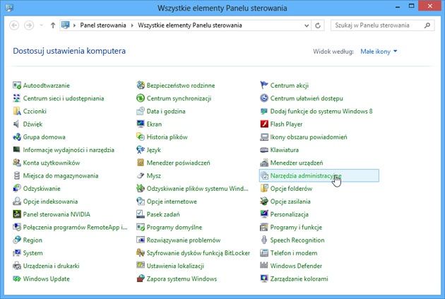Open Połączenia programów RemoteApp link

click(75, 227)
